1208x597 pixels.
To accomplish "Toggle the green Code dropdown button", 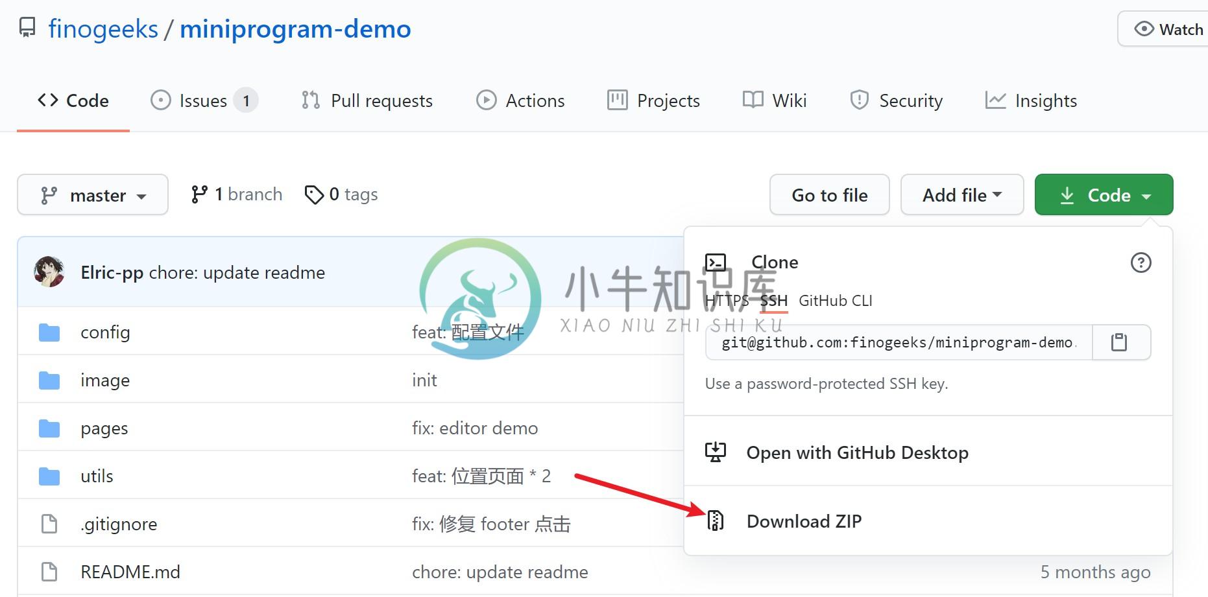I will click(x=1104, y=194).
